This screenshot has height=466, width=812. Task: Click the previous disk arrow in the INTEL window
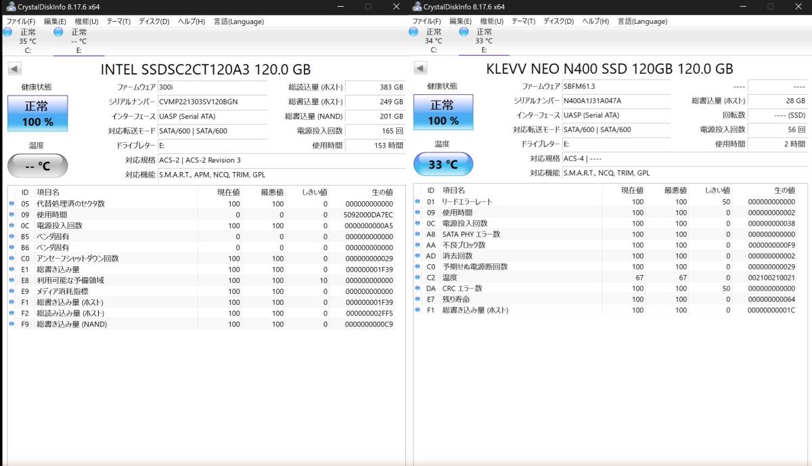[x=14, y=68]
